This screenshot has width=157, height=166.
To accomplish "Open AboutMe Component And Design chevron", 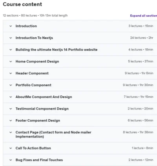I will pyautogui.click(x=11, y=97).
